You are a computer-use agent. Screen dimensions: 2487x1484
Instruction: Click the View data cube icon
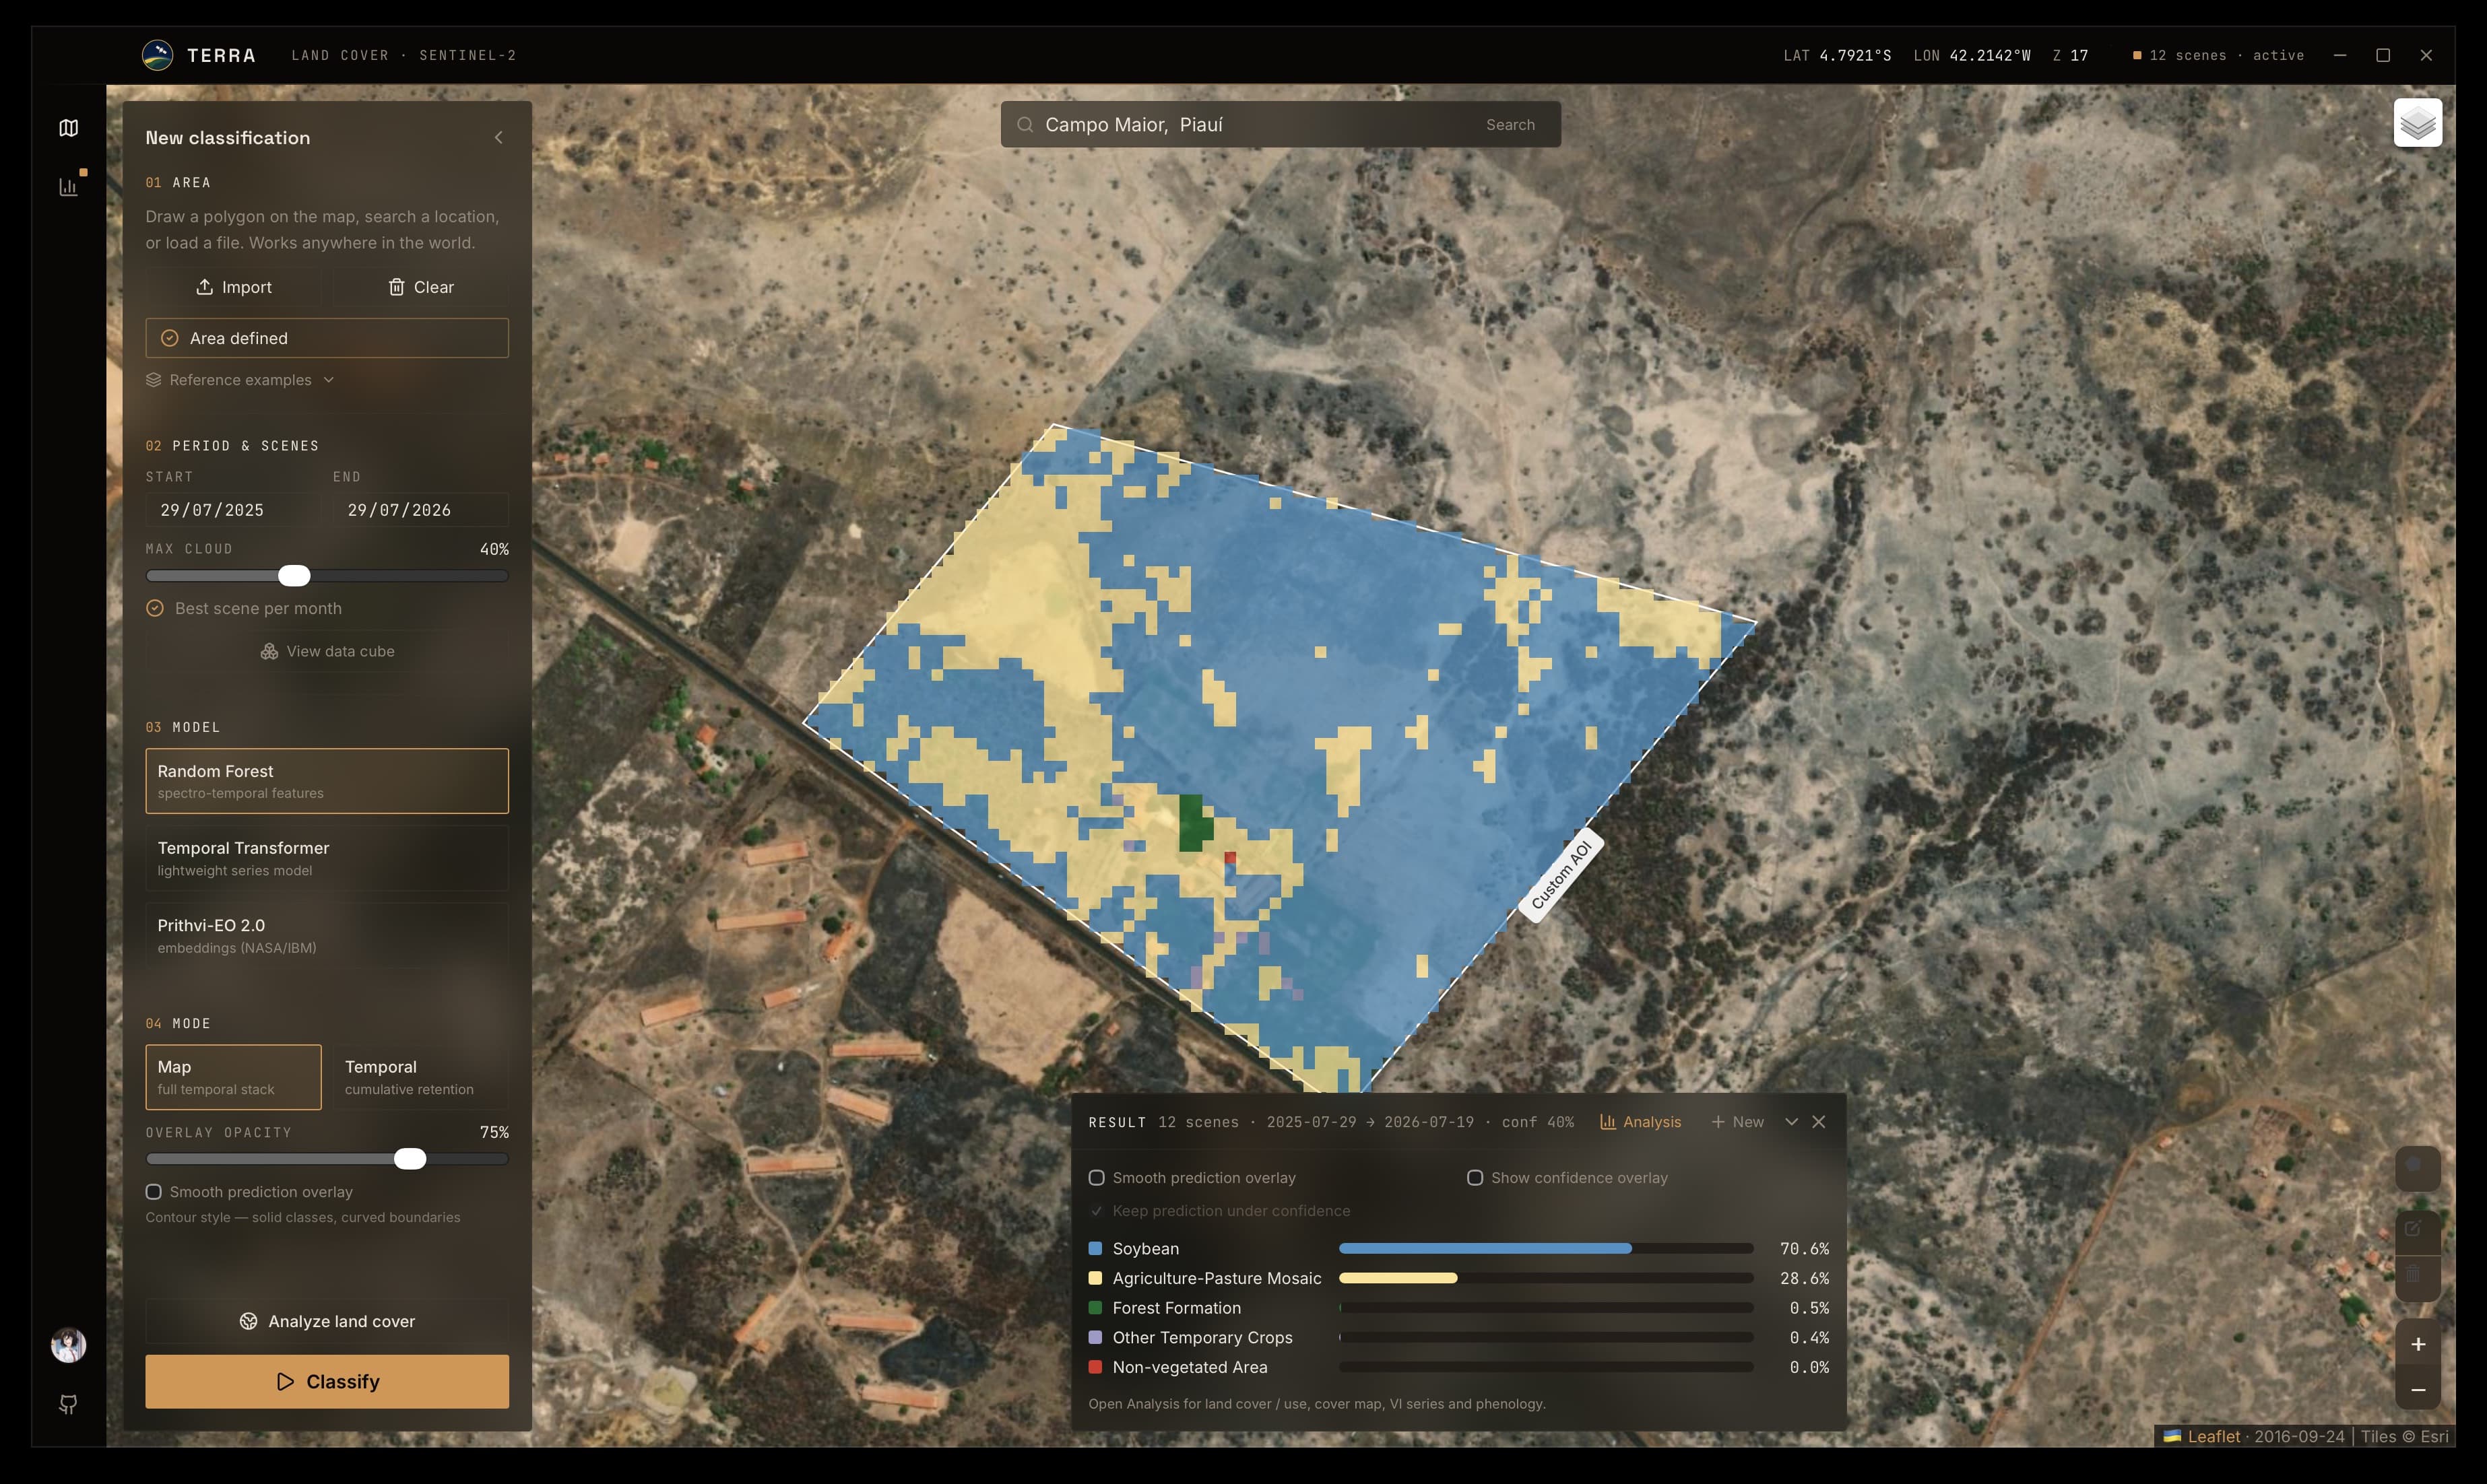(269, 651)
